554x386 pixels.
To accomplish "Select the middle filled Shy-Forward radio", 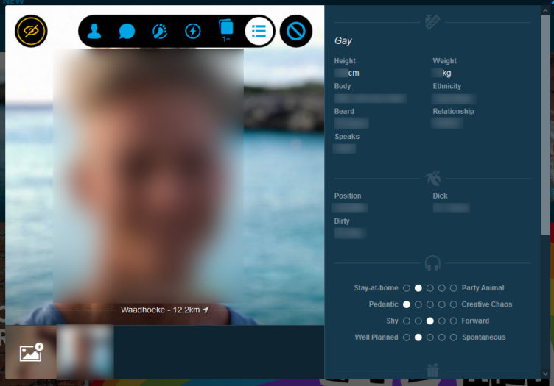I will click(429, 321).
